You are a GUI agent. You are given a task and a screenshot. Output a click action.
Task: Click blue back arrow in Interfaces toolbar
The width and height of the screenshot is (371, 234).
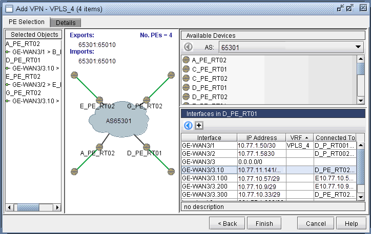click(x=188, y=126)
